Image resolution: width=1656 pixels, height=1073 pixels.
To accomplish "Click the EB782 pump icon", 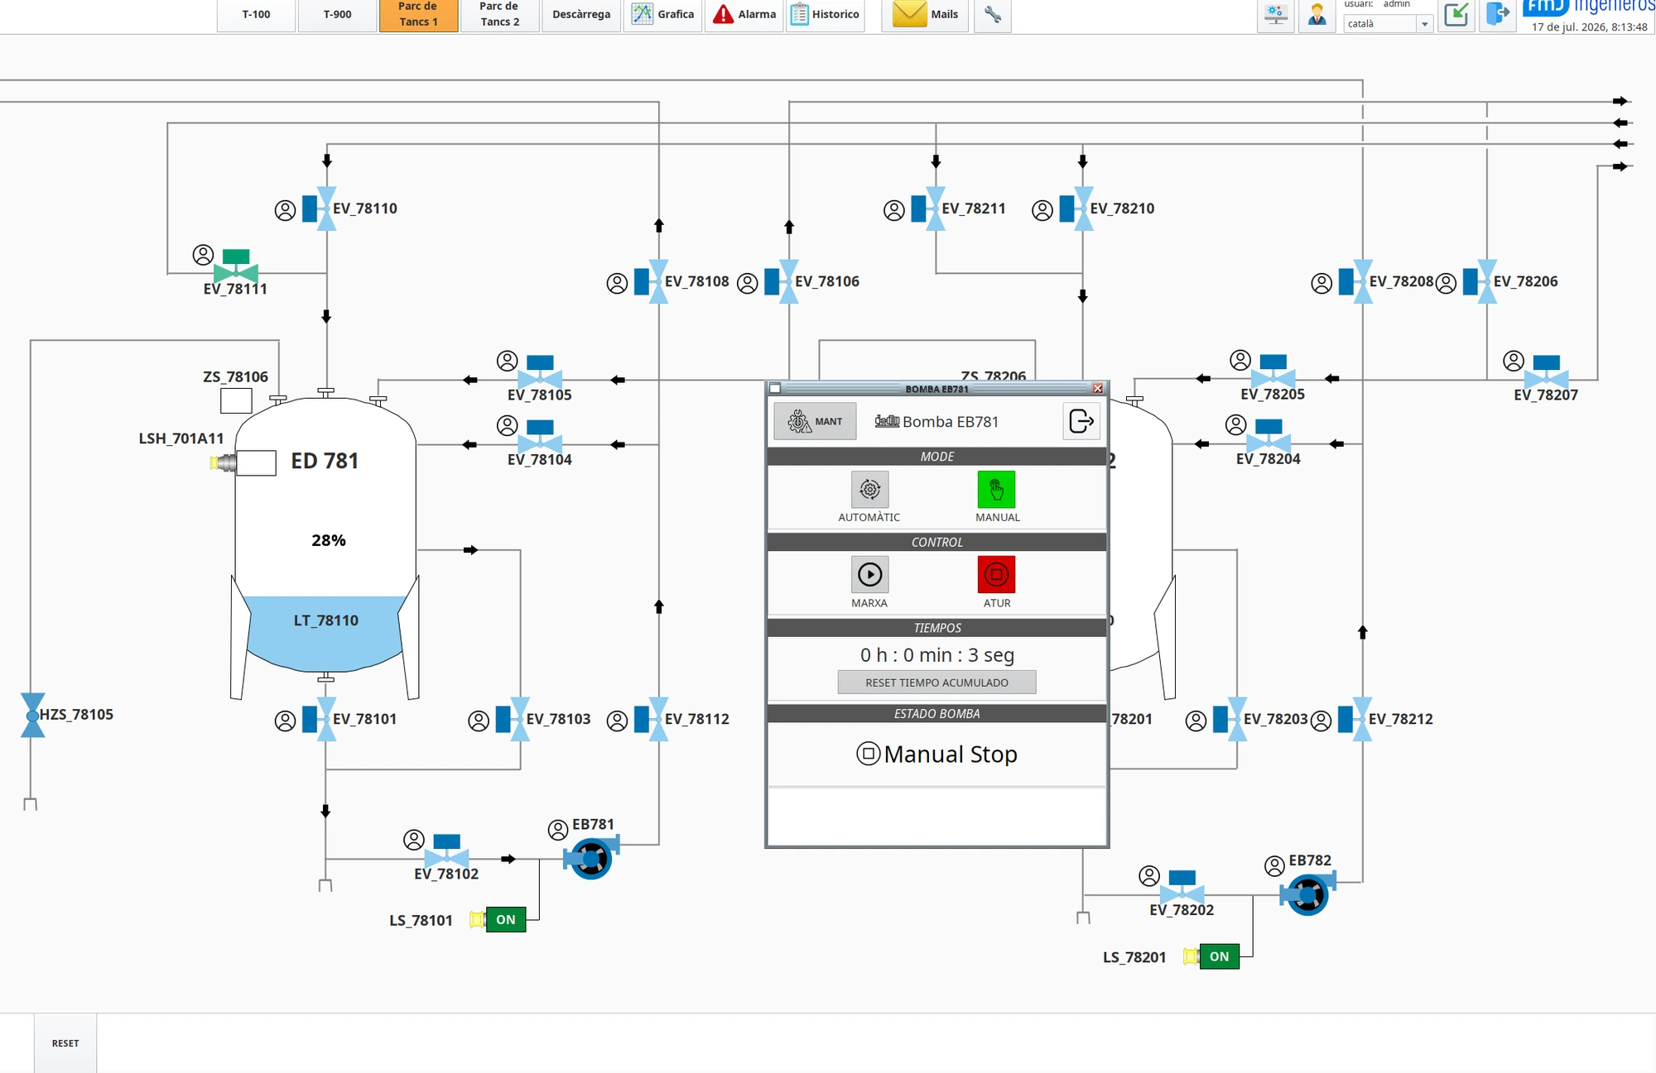I will pos(1308,894).
